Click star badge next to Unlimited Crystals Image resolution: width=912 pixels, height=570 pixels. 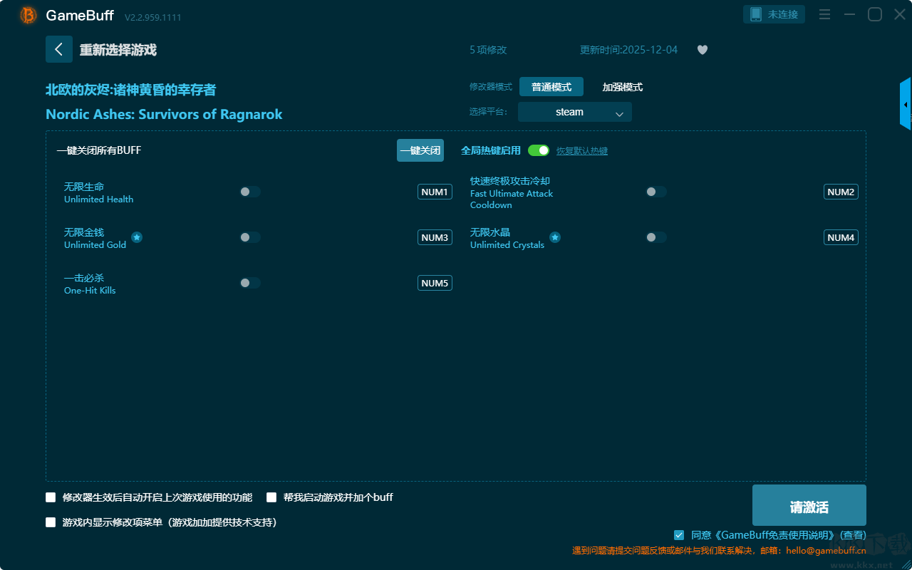click(555, 237)
